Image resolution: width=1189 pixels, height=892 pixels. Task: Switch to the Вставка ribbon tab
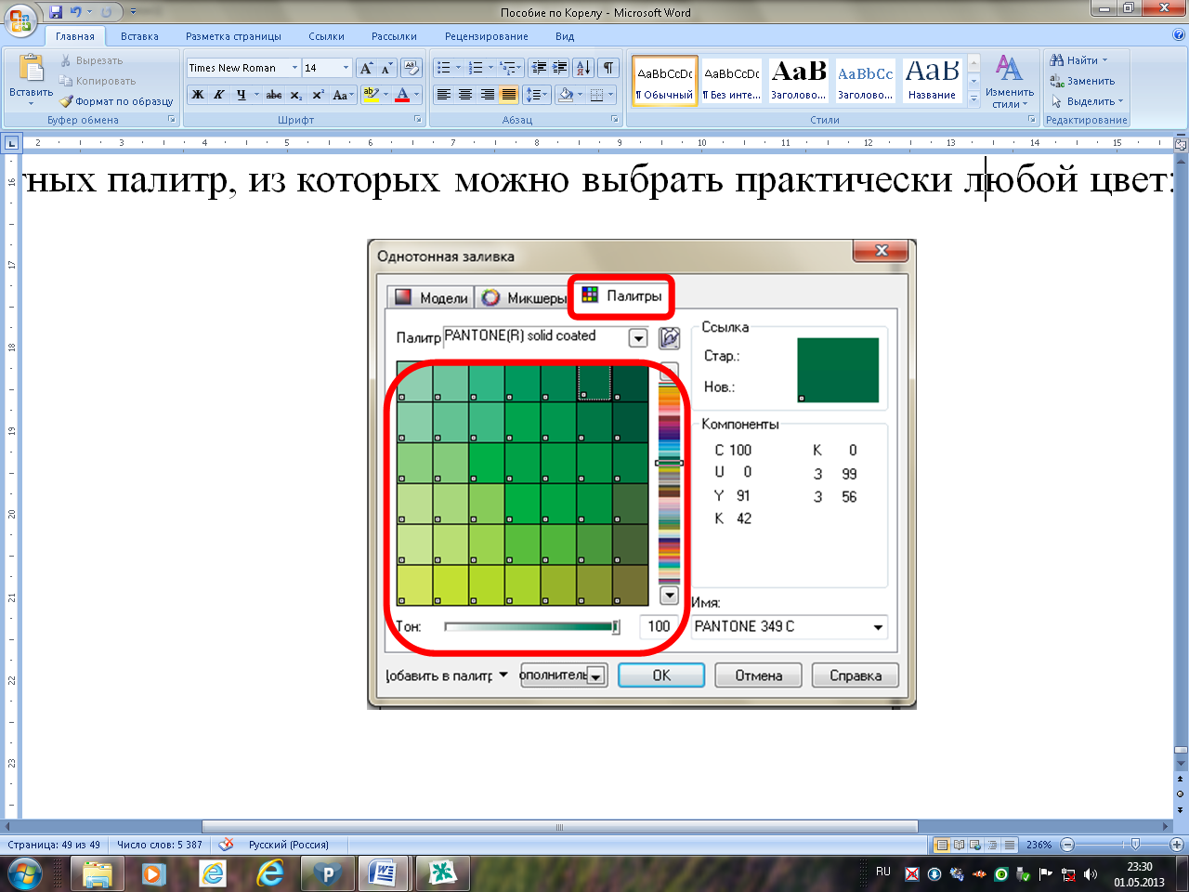139,36
